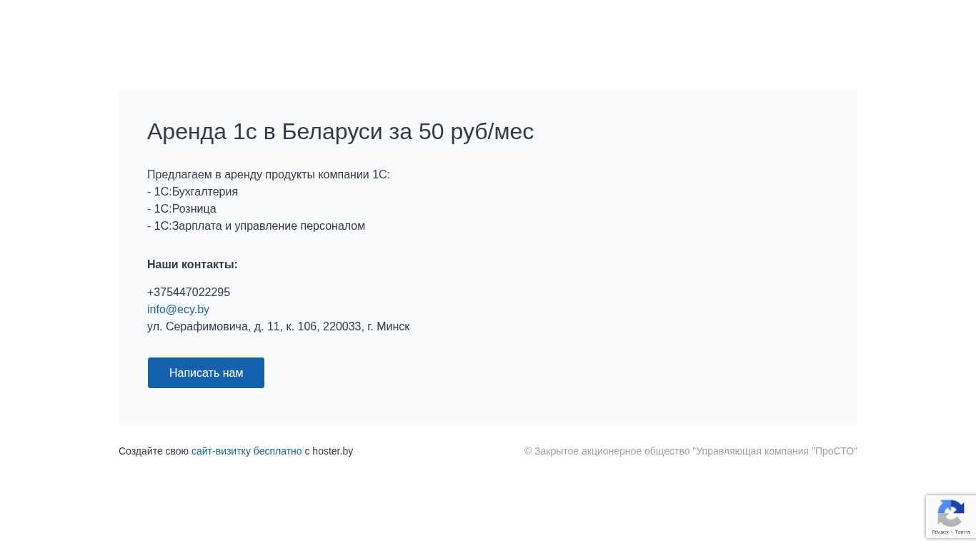Click "1С:Зарплата и управление персоналом" line
The width and height of the screenshot is (976, 548).
coord(257,226)
